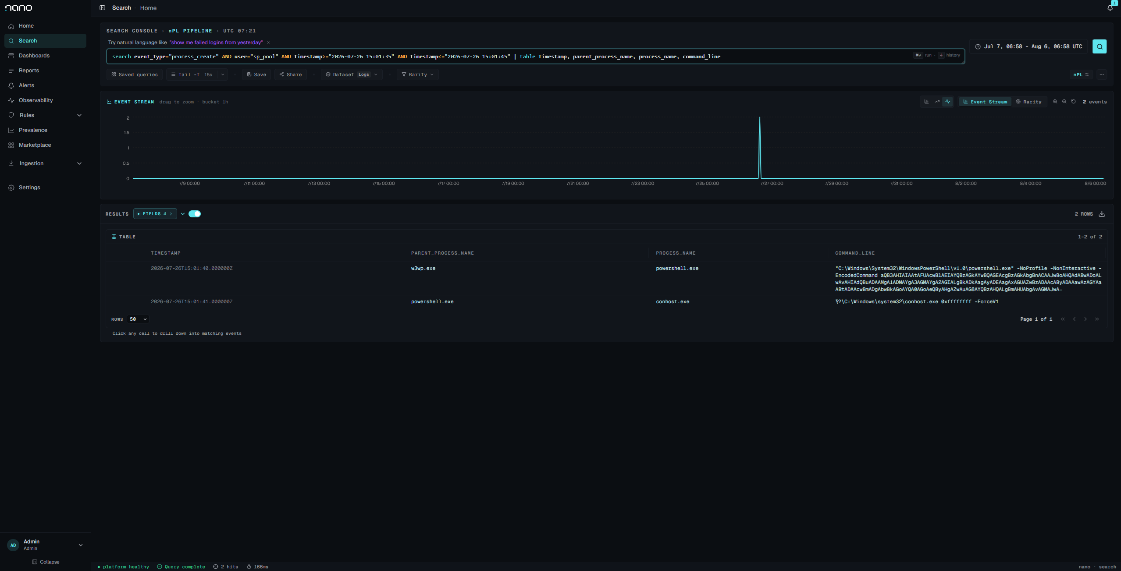Click the TIMESTAMP column header
This screenshot has width=1121, height=571.
point(166,253)
